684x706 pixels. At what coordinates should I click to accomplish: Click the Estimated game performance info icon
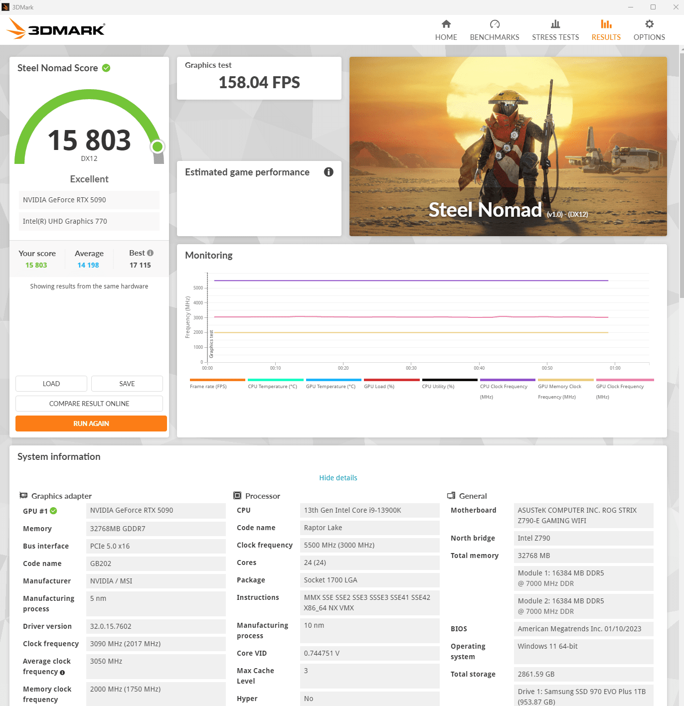coord(329,172)
